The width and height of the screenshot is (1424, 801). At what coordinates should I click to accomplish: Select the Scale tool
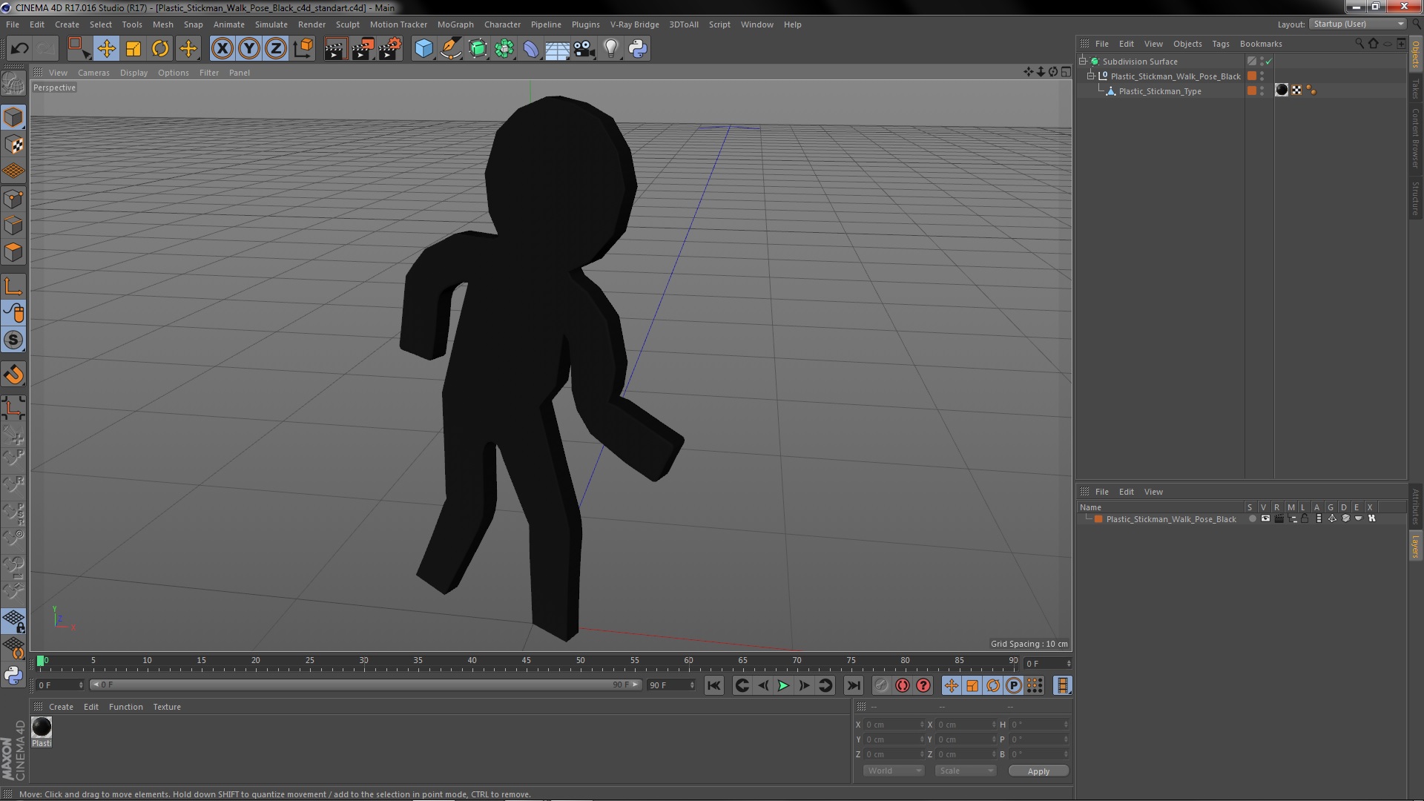point(133,49)
